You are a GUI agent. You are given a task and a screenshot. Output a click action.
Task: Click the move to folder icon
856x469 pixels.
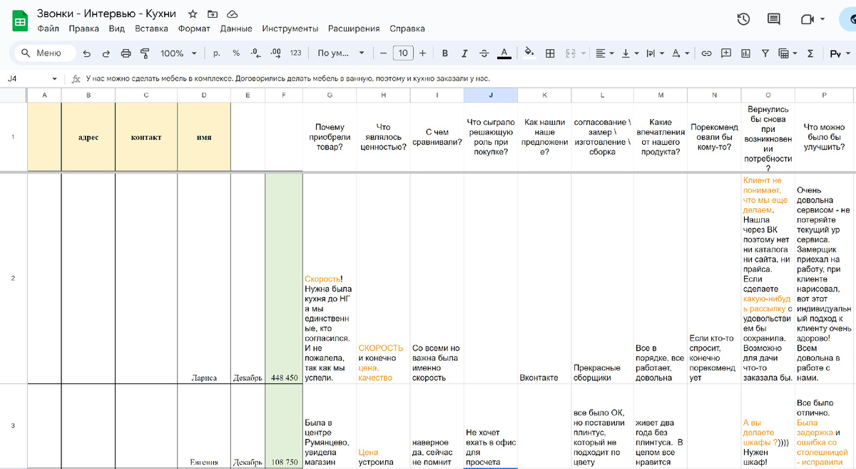213,14
